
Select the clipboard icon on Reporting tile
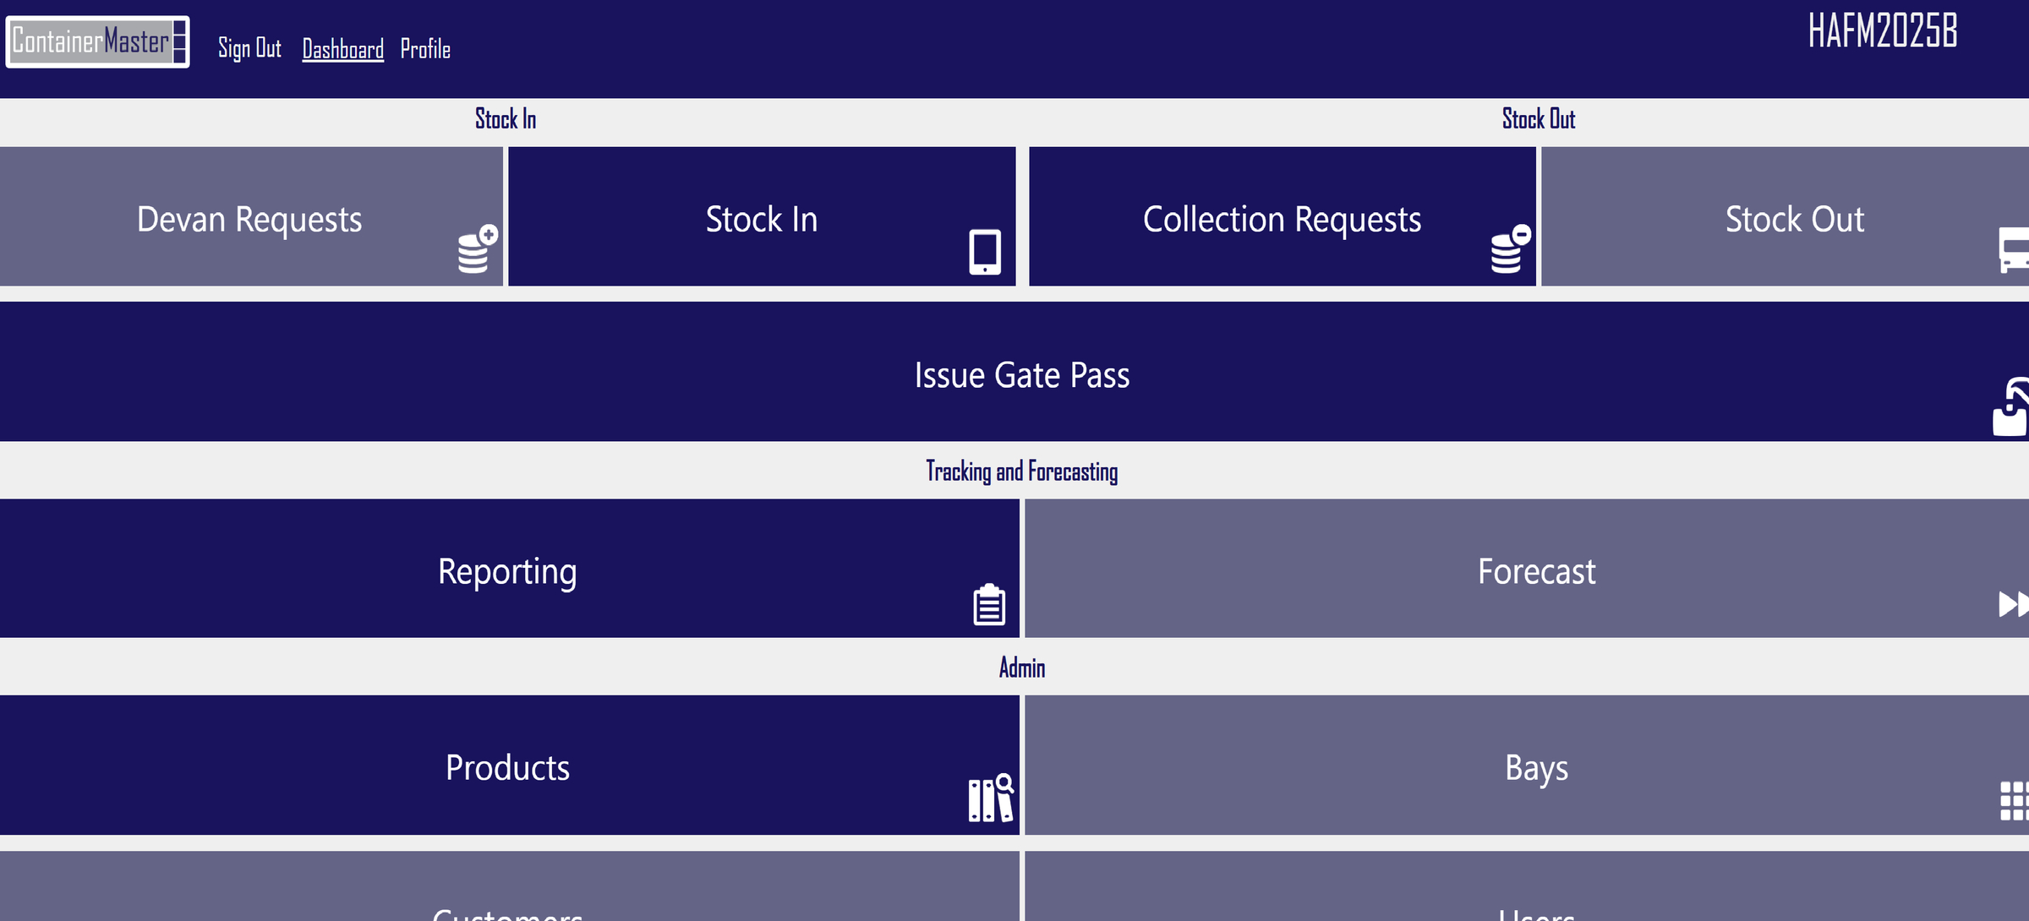[x=987, y=604]
